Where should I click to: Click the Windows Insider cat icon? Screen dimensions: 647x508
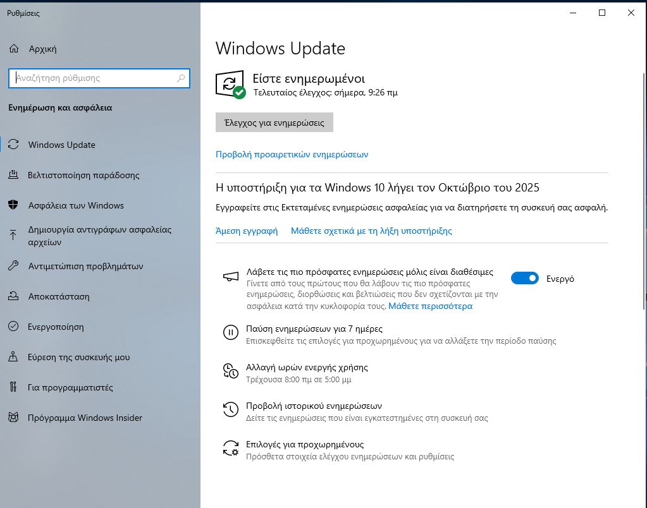(13, 417)
